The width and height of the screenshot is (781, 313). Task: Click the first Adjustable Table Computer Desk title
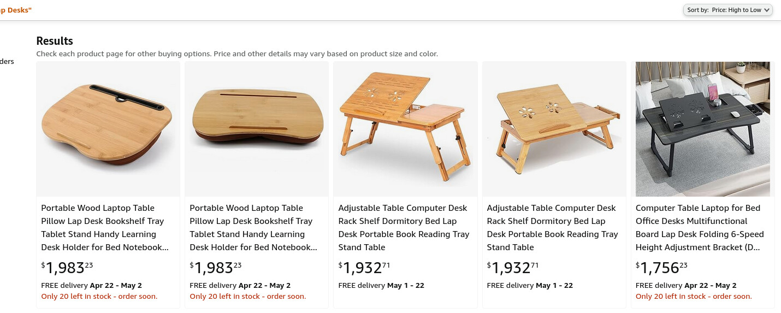(404, 228)
